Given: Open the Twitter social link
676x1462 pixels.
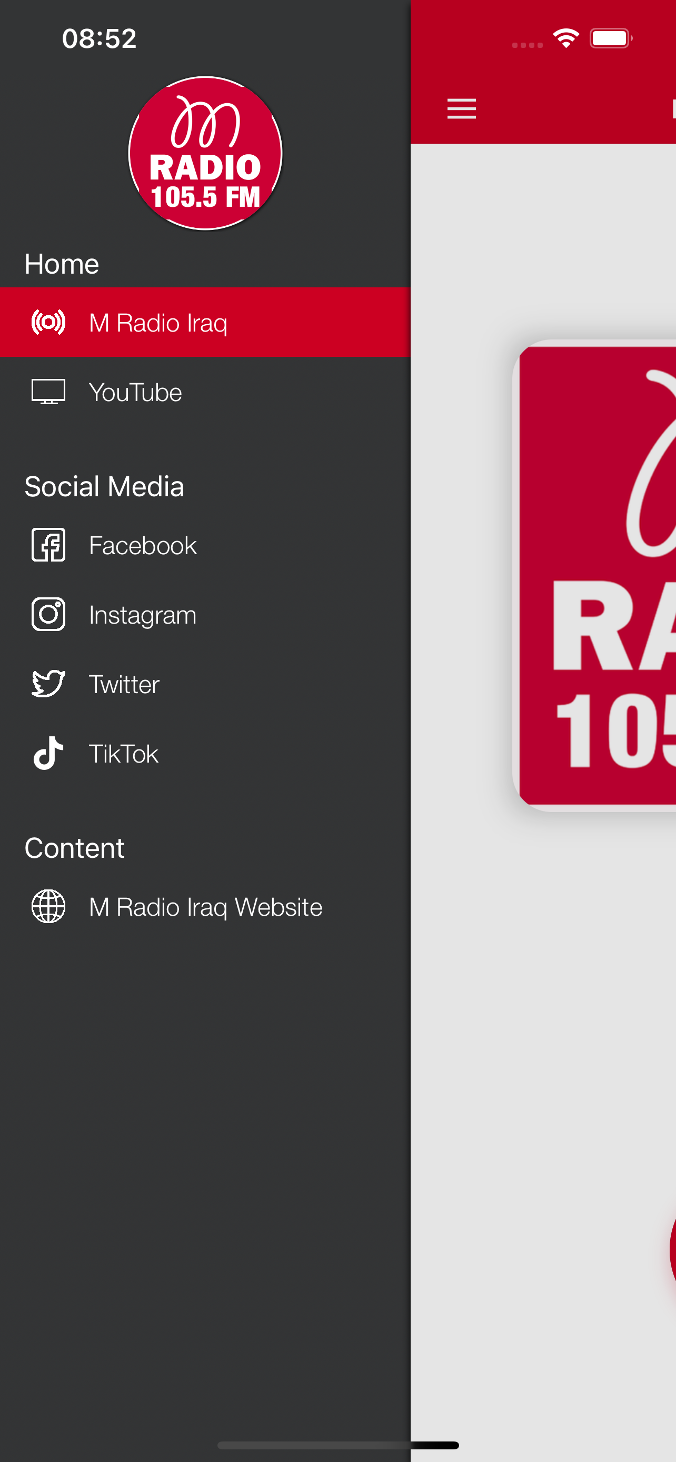Looking at the screenshot, I should [x=205, y=683].
